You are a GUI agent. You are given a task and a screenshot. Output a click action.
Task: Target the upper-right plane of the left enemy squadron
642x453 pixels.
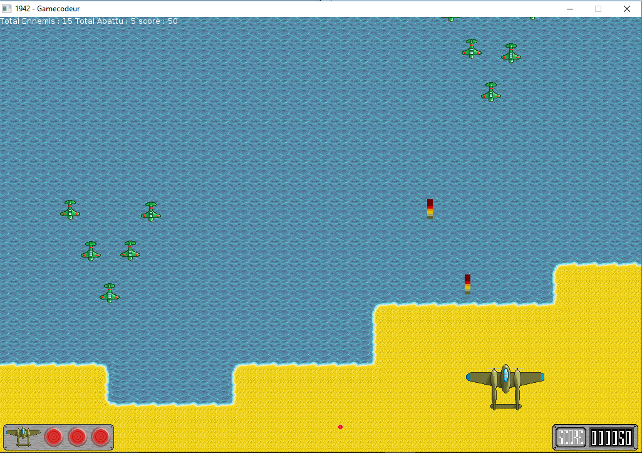pyautogui.click(x=151, y=211)
